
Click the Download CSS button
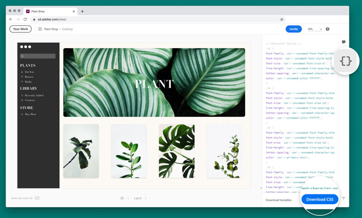(320, 199)
